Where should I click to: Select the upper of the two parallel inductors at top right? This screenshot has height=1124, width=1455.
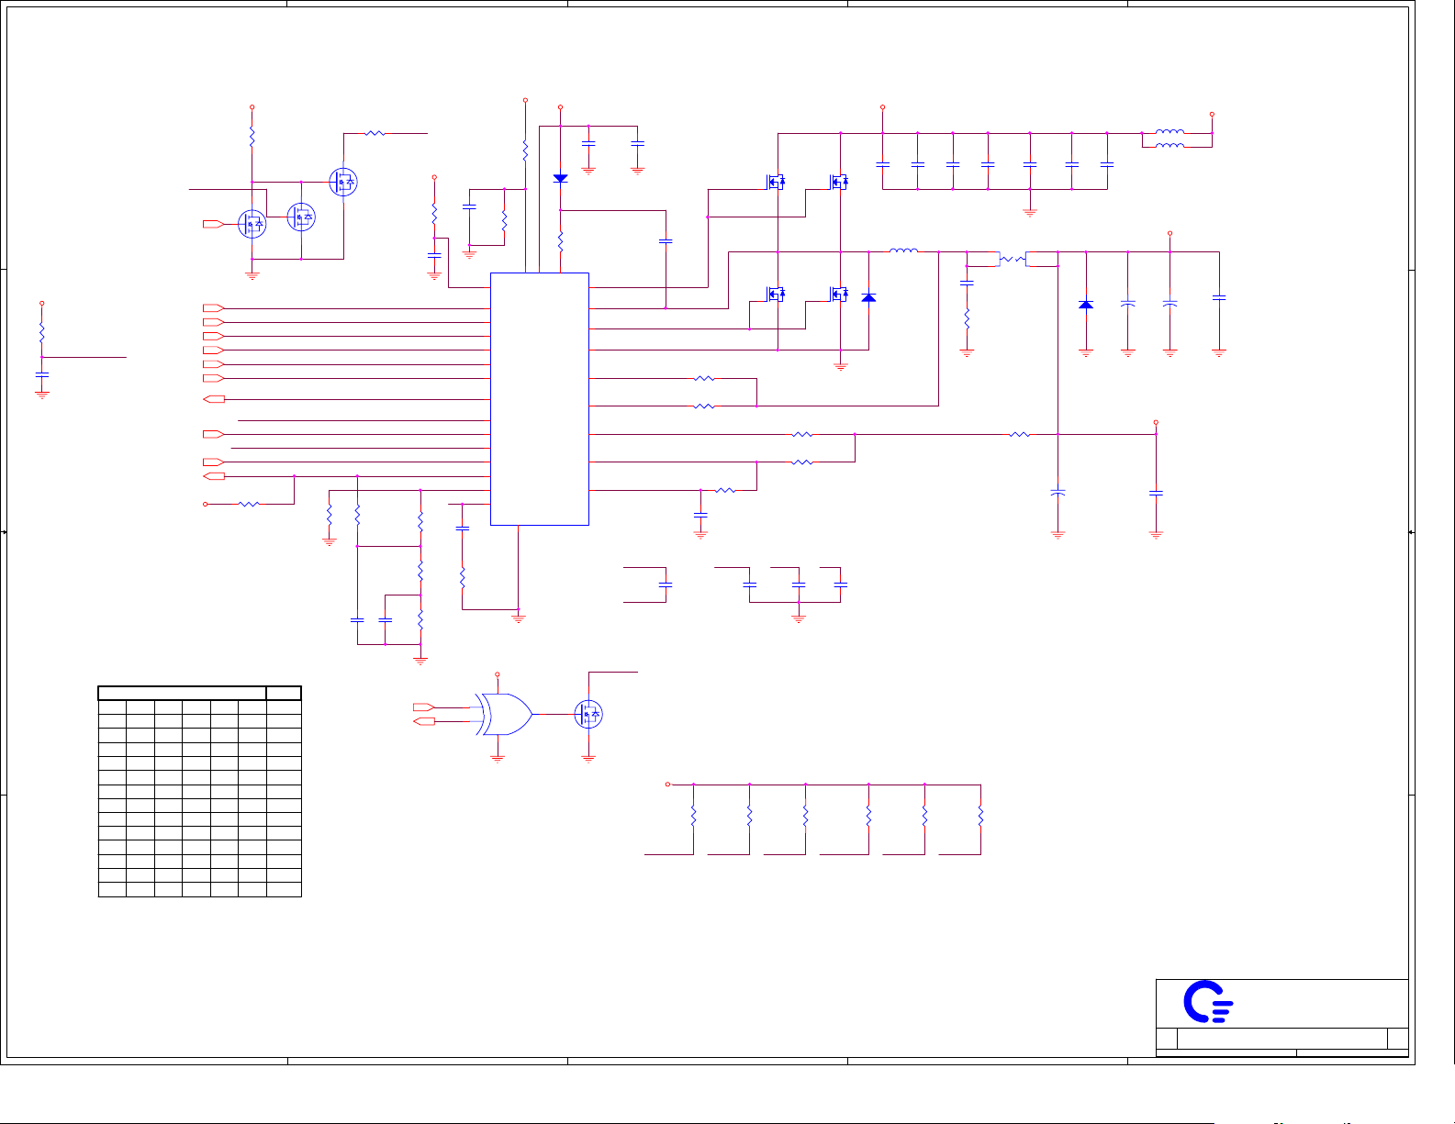pyautogui.click(x=1170, y=132)
